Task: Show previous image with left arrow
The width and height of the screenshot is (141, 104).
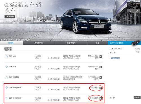Action: pyautogui.click(x=130, y=11)
